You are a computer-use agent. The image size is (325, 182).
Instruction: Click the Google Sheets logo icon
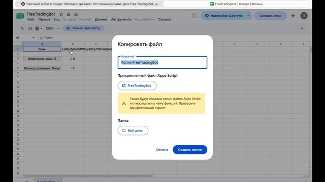point(20,16)
